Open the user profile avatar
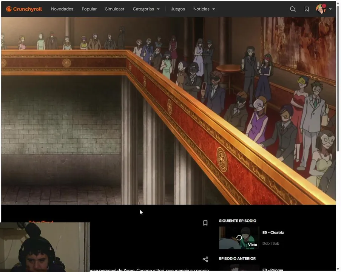Screen dimensions: 341x272 coord(321,9)
